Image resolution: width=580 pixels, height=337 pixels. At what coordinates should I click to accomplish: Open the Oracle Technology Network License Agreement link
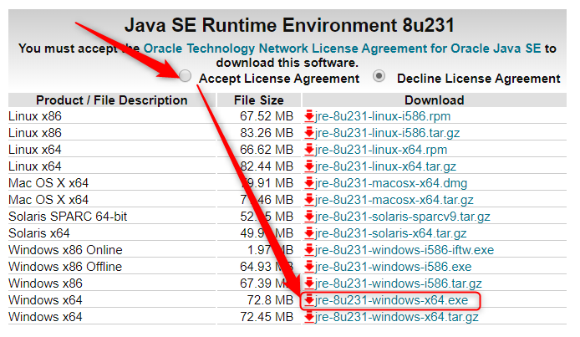pos(342,49)
